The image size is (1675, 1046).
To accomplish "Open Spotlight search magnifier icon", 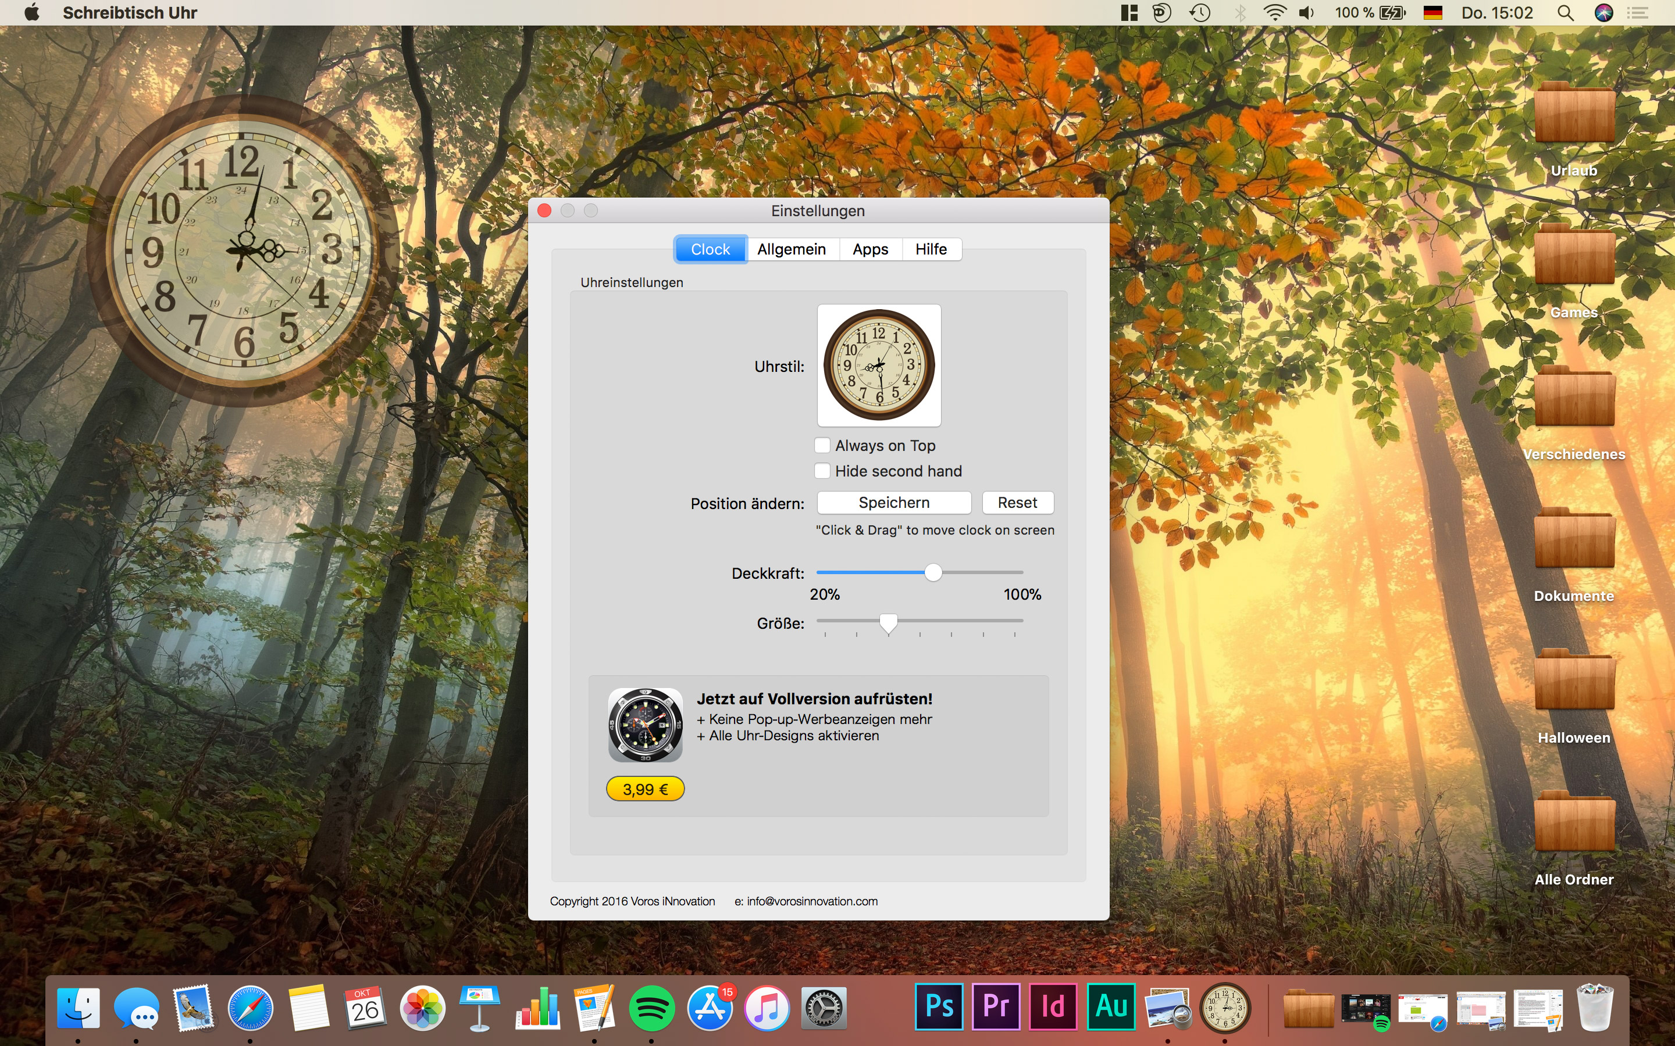I will pyautogui.click(x=1565, y=12).
